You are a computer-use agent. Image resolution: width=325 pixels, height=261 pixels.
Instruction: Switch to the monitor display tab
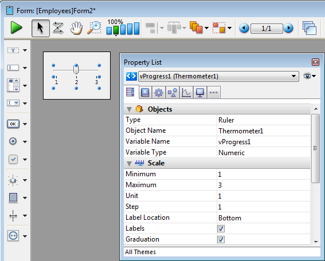point(200,93)
